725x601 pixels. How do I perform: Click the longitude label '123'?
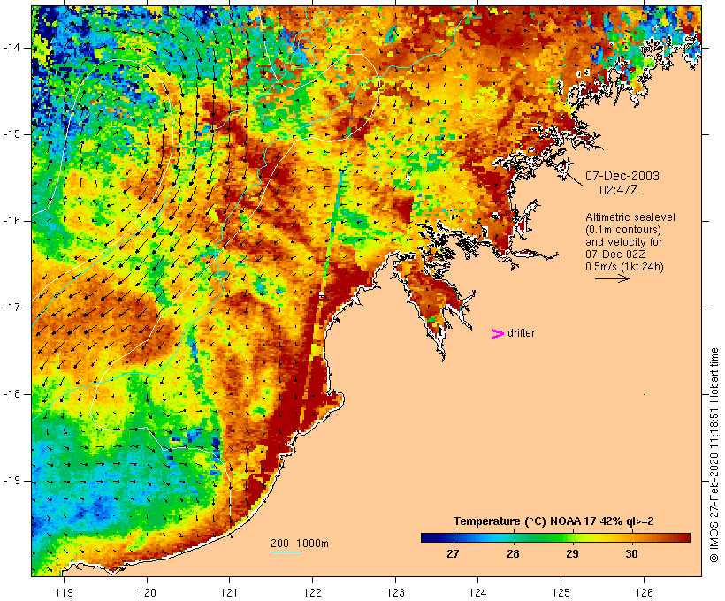click(x=395, y=592)
